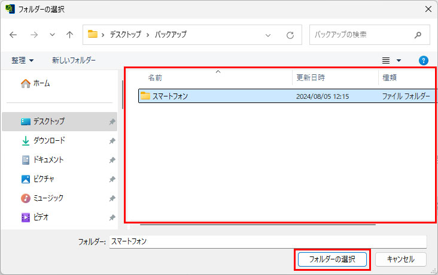438x275 pixels.
Task: Click the Forward navigation arrow
Action: tap(34, 35)
